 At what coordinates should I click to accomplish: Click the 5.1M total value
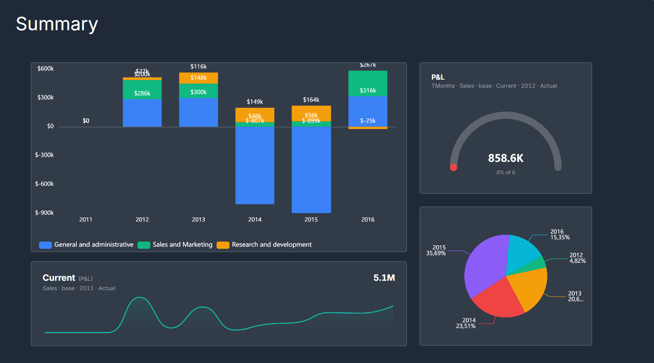pos(384,278)
